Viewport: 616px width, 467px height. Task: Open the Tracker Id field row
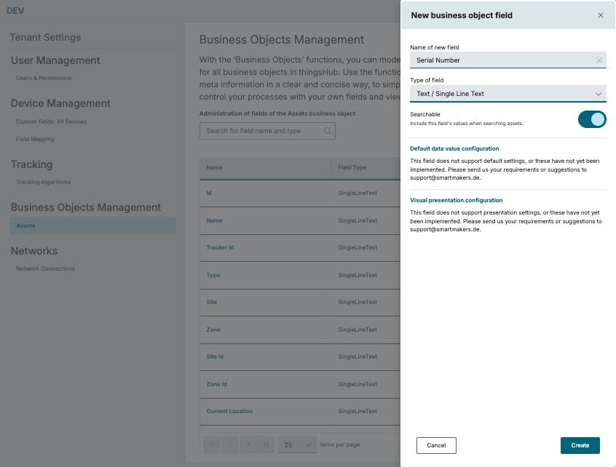pyautogui.click(x=300, y=247)
